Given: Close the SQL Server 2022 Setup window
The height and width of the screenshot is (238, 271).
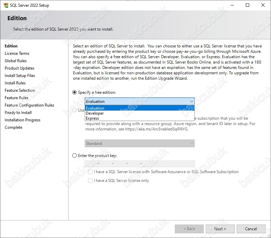Looking at the screenshot, I should (263, 5).
